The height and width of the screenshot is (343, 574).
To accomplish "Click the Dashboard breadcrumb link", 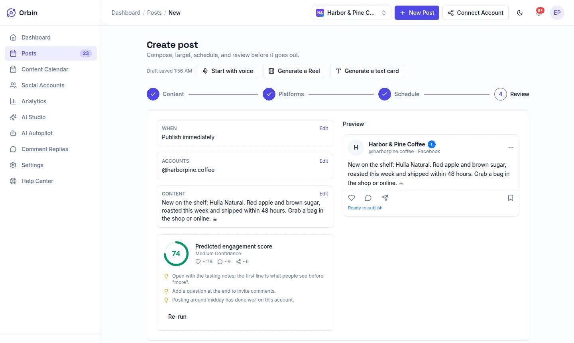I will click(126, 13).
